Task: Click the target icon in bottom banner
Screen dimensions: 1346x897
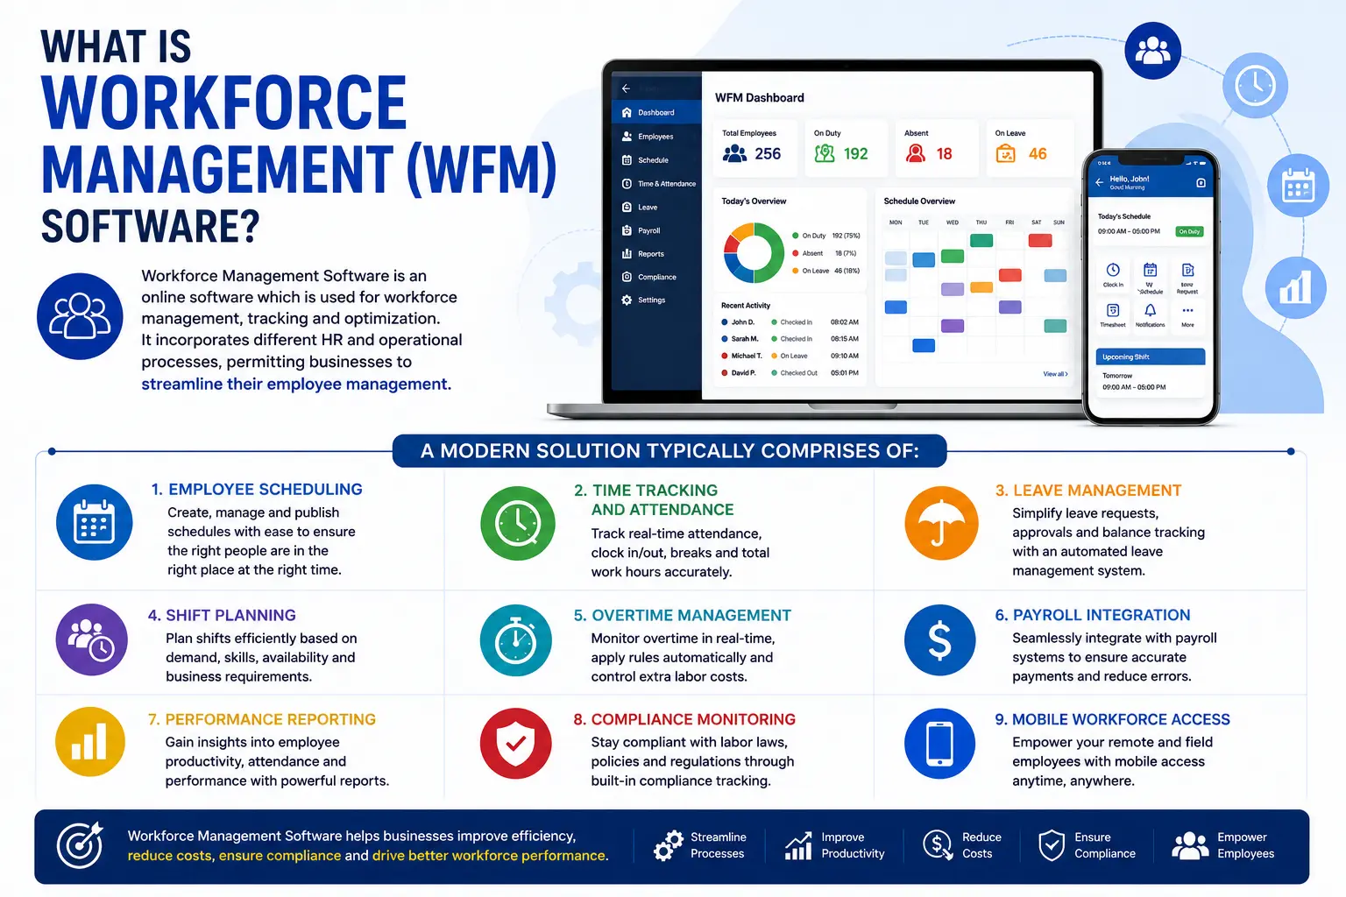Action: tap(80, 845)
